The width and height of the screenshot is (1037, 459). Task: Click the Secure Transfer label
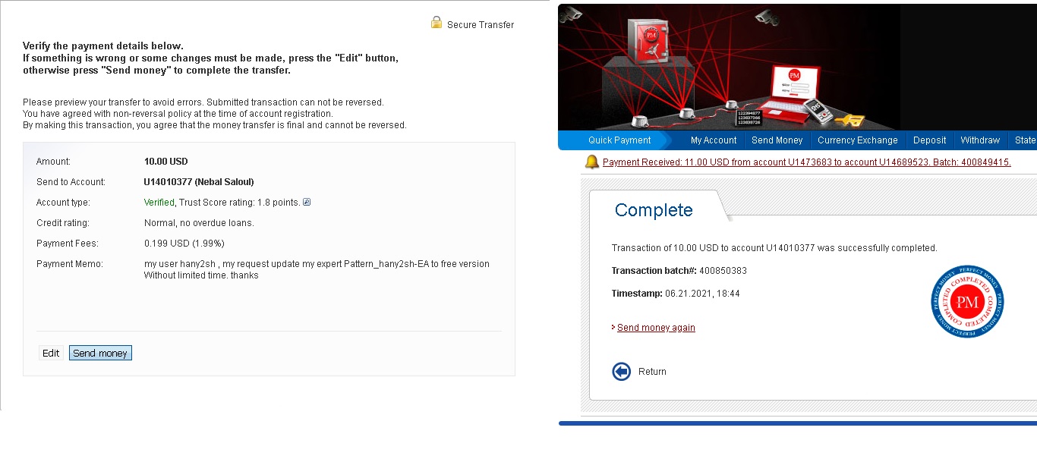click(481, 25)
